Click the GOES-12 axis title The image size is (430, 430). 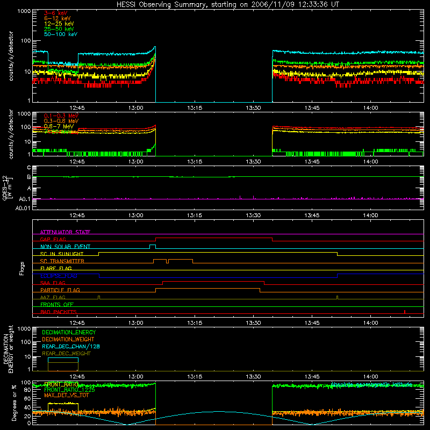[7, 188]
